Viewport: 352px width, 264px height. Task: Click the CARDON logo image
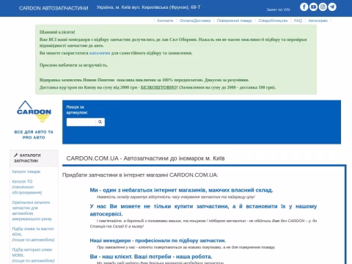34,111
